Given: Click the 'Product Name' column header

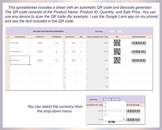Looking at the screenshot, I should click(x=20, y=37).
